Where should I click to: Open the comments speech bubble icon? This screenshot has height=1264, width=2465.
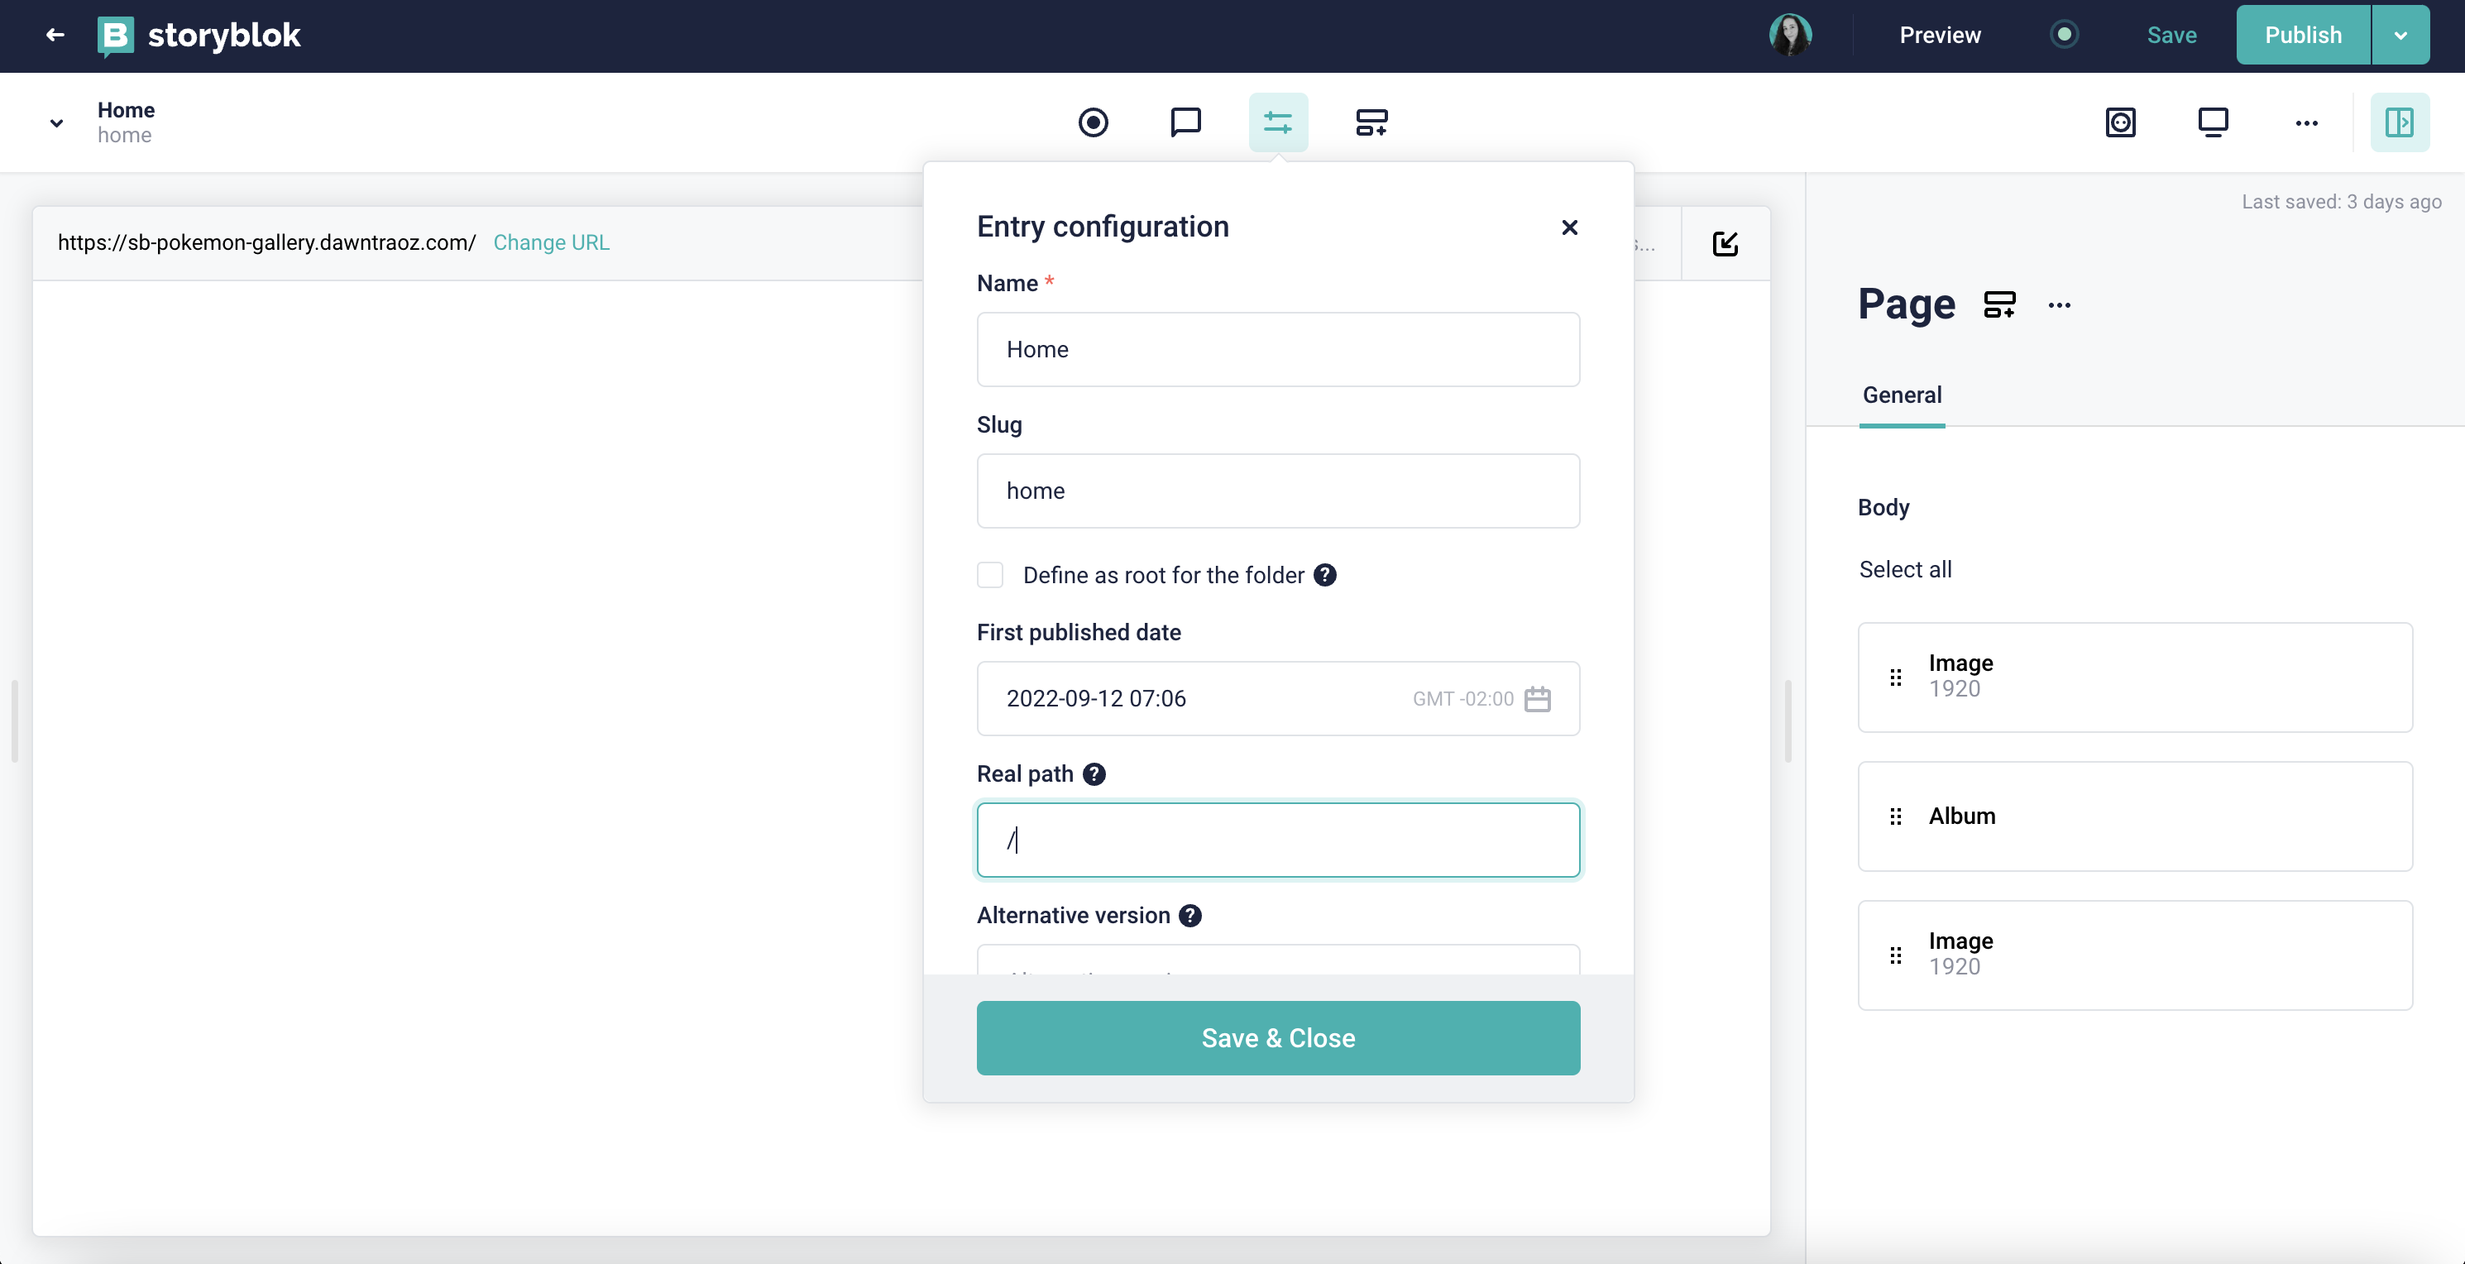[1185, 122]
